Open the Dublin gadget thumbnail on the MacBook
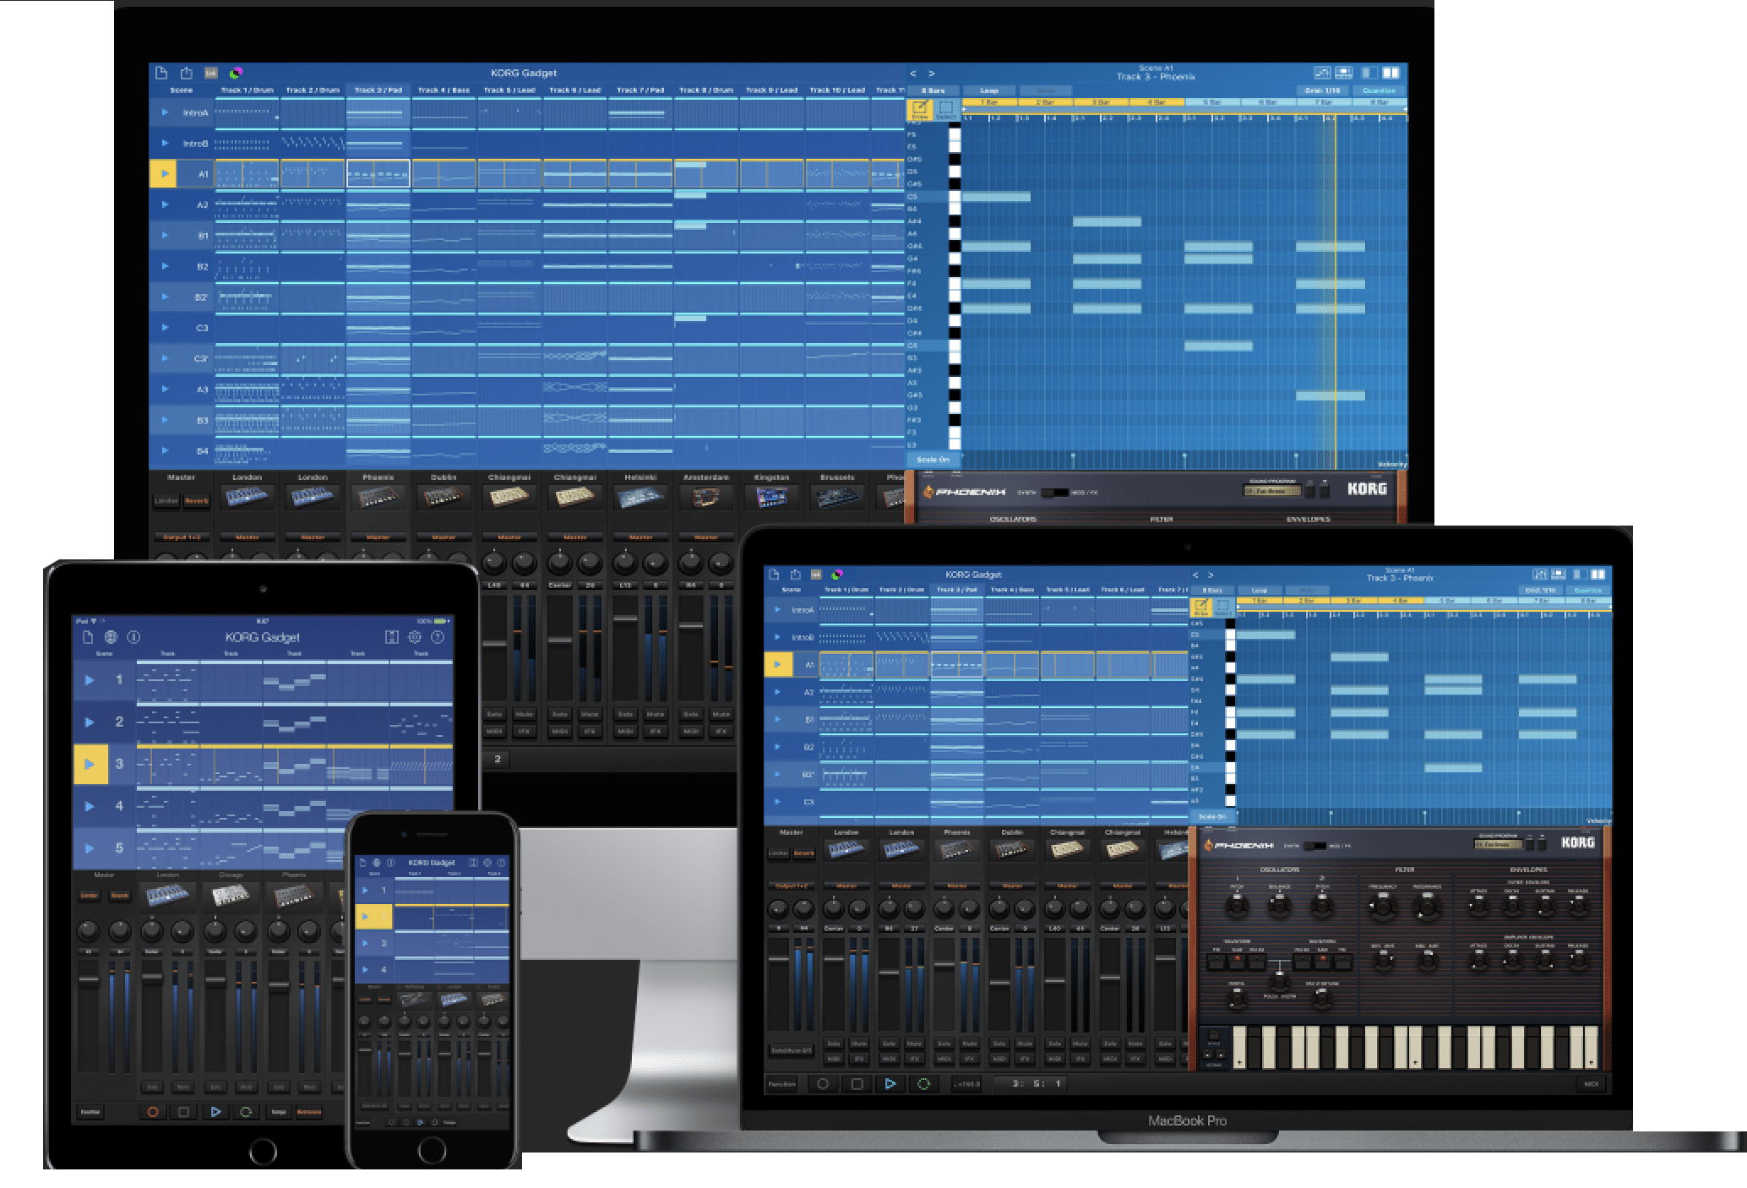Viewport: 1747px width, 1188px height. 1012,850
